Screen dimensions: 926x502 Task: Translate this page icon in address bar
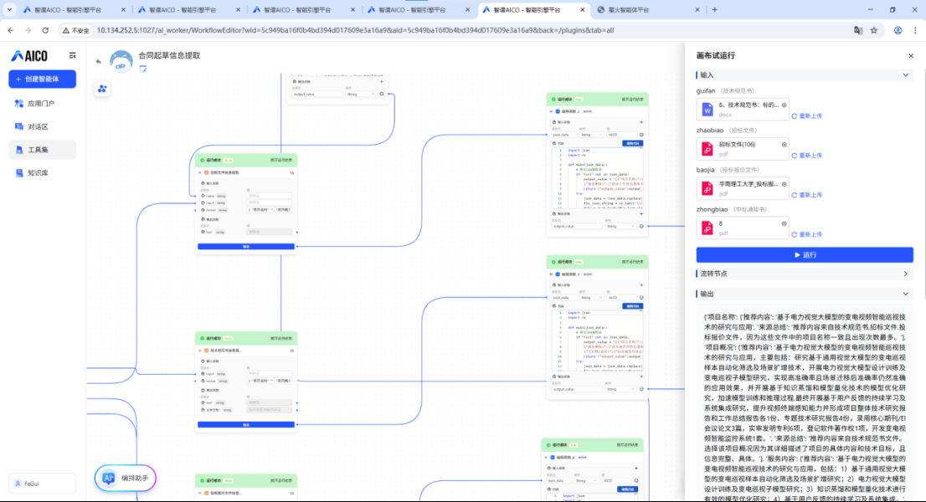pyautogui.click(x=858, y=31)
